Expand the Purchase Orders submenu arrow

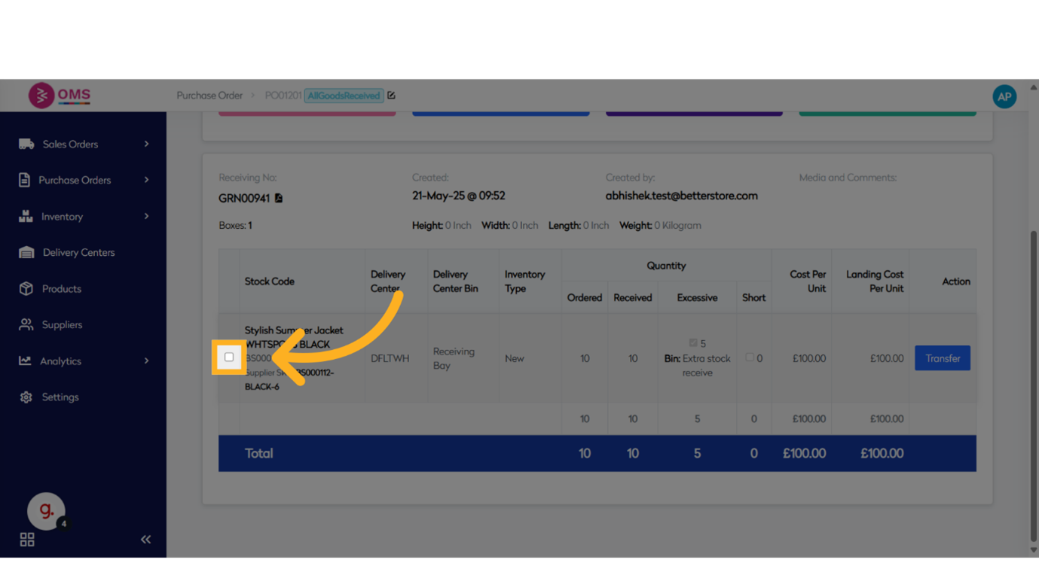click(x=146, y=181)
